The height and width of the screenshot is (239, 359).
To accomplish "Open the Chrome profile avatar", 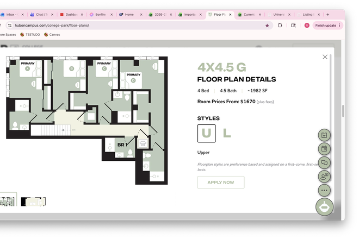I will click(307, 26).
